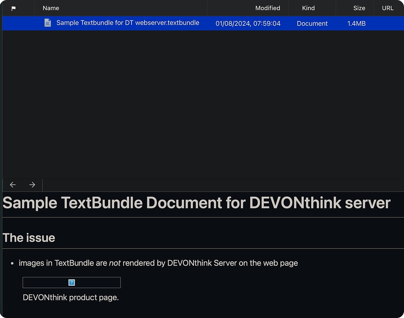
Task: Navigate forward with the right arrow
Action: (x=32, y=184)
